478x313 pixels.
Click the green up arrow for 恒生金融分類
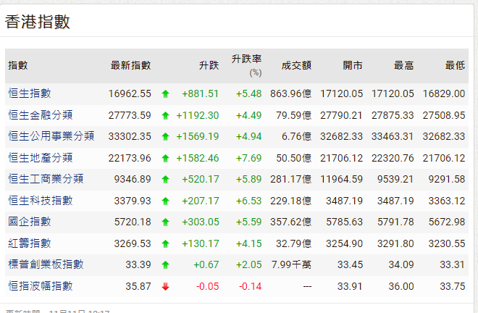pos(165,114)
